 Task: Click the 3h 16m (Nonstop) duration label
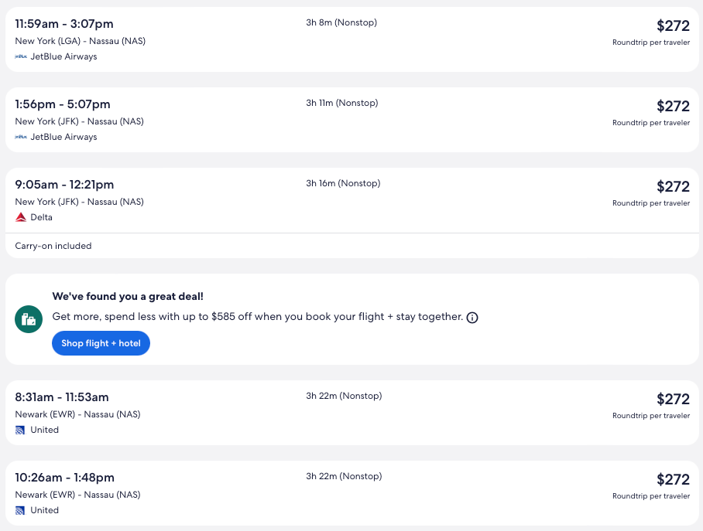[x=343, y=183]
